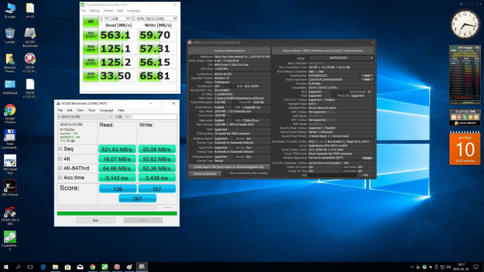Run All tests in CrystalDiskMark
Viewport: 484px width, 272px height.
90,21
